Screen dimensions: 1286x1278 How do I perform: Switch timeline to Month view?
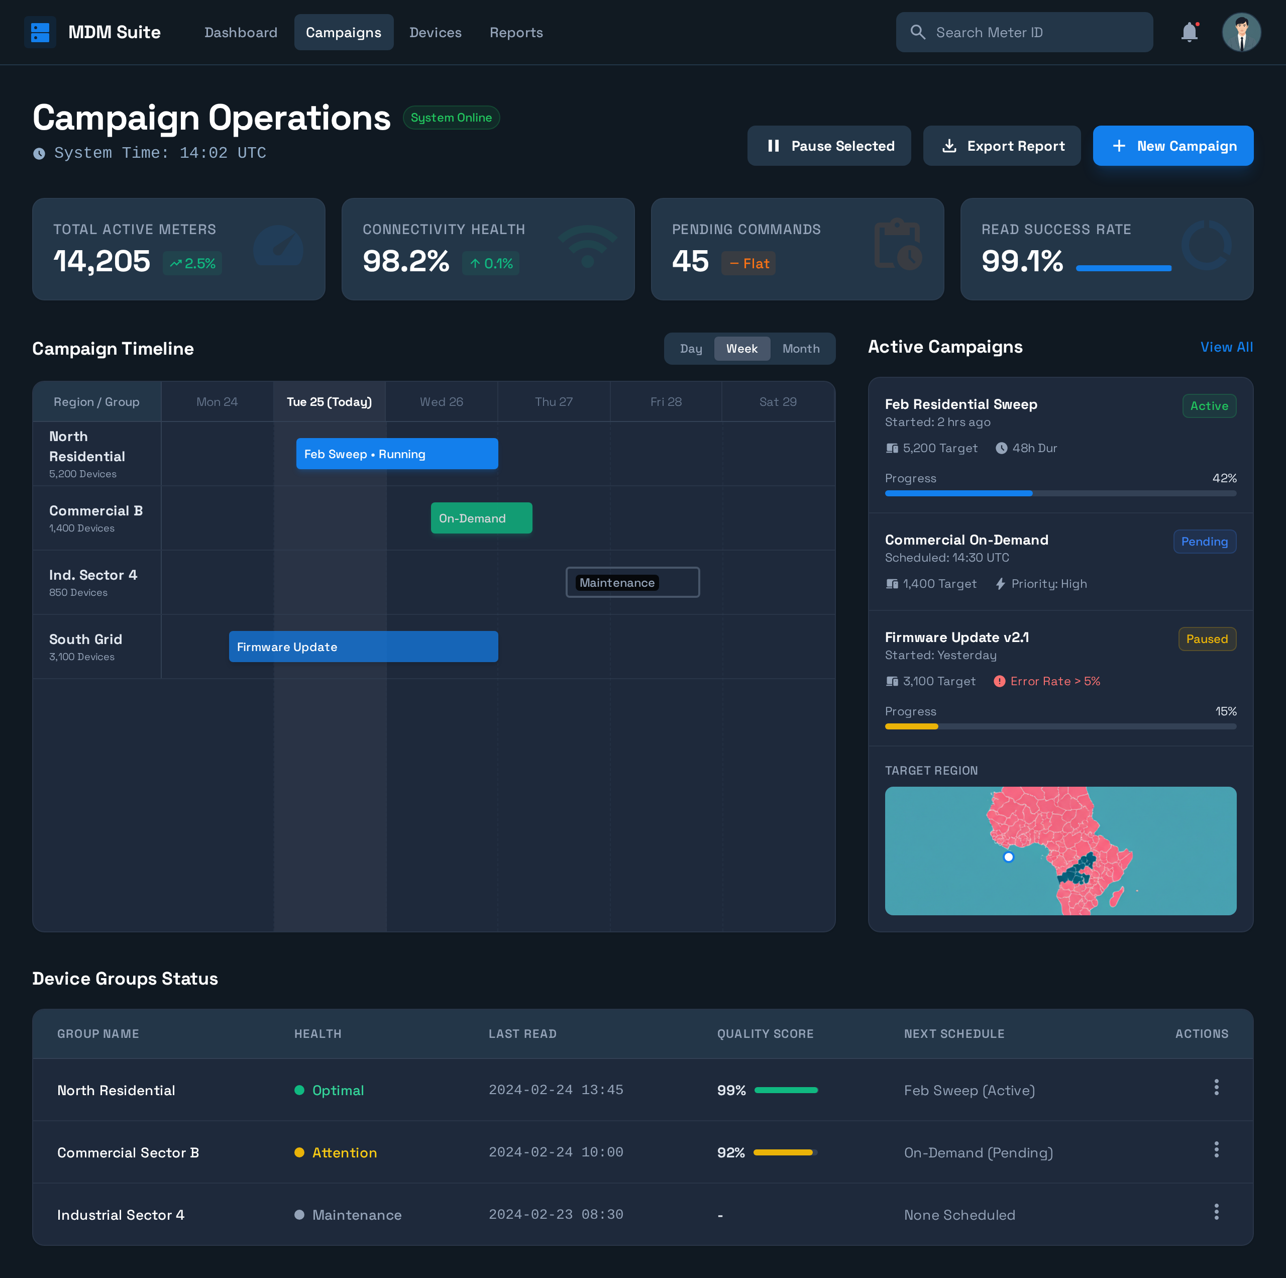click(801, 349)
